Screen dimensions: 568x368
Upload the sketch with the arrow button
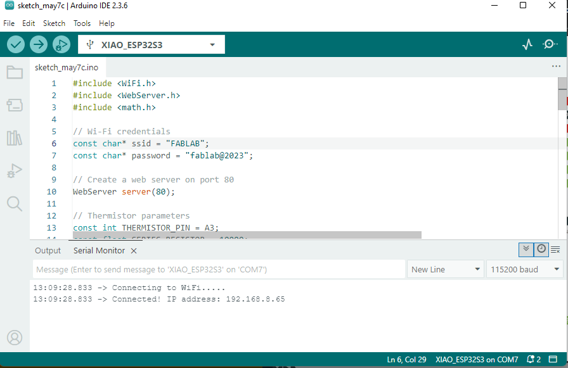(x=39, y=44)
